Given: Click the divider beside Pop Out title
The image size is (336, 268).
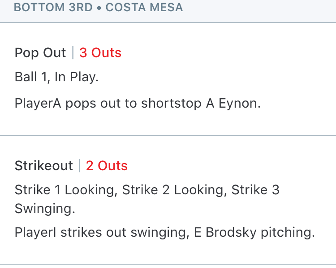Looking at the screenshot, I should (x=73, y=53).
